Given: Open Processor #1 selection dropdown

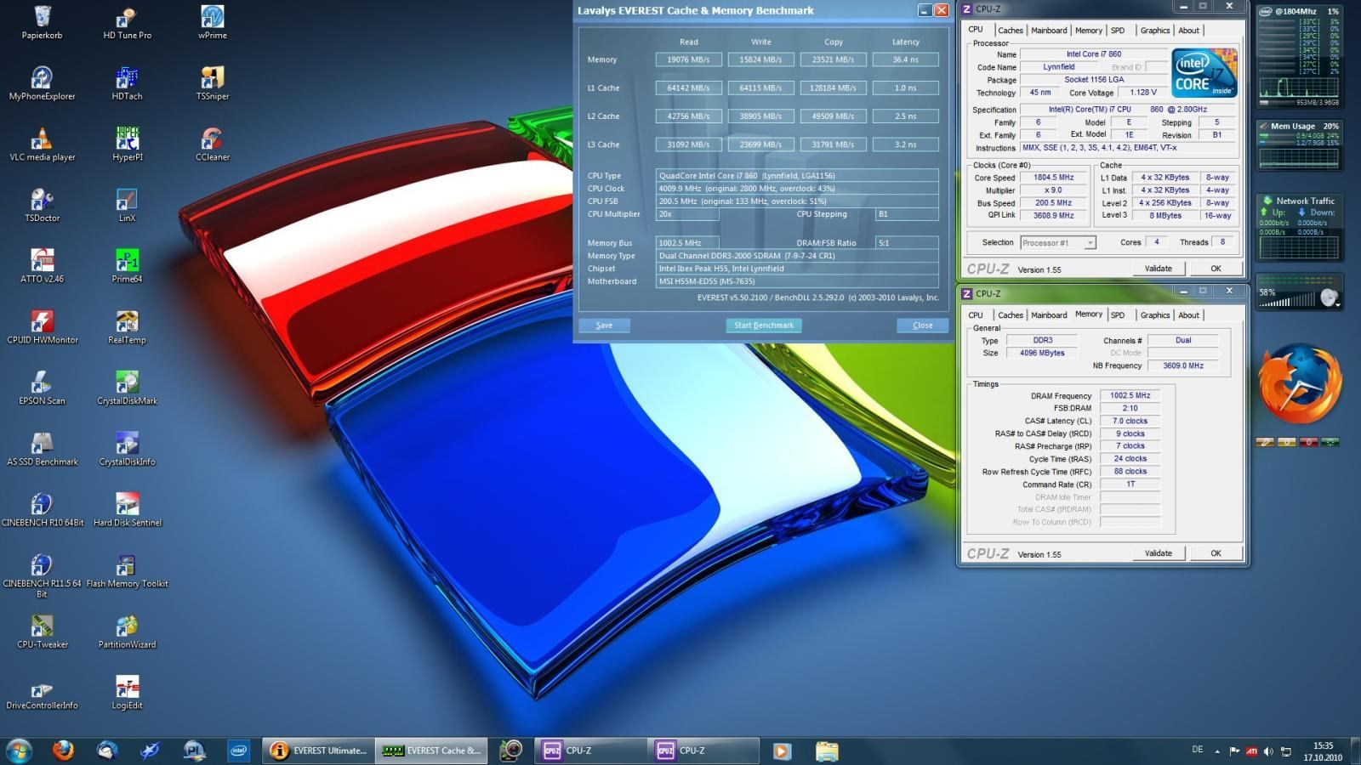Looking at the screenshot, I should point(1058,243).
